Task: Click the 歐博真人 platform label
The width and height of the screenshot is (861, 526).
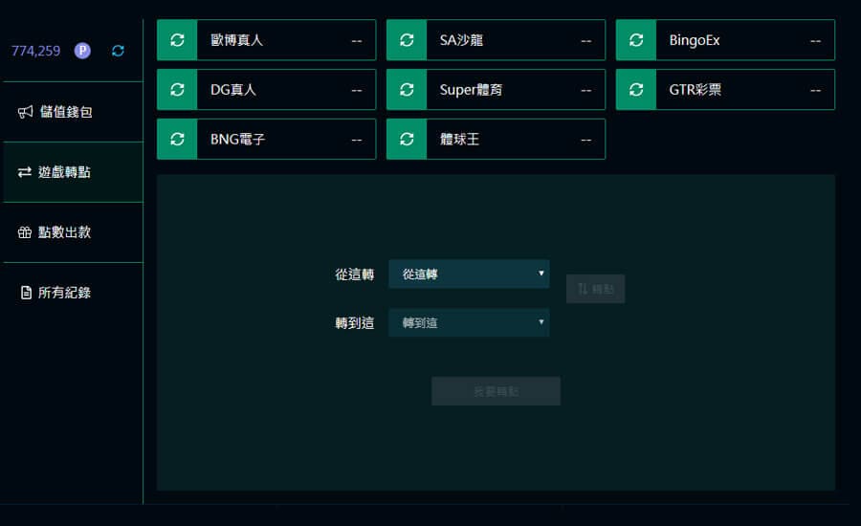Action: click(x=236, y=40)
